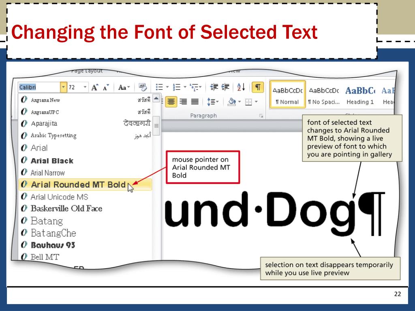
Task: Click font icon beside Batang
Action: tap(24, 220)
